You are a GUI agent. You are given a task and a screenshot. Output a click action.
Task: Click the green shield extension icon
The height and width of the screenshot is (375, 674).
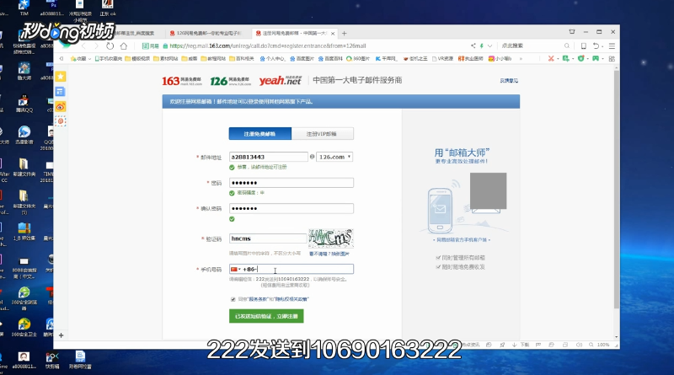pyautogui.click(x=580, y=58)
